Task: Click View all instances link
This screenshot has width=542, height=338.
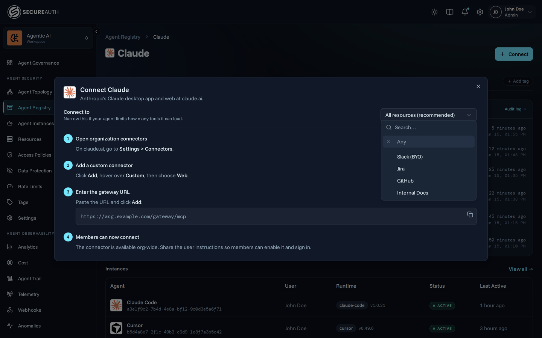Action: click(521, 269)
